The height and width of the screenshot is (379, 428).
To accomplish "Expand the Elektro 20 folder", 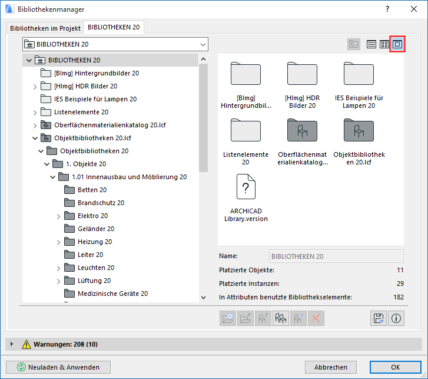I will click(58, 216).
